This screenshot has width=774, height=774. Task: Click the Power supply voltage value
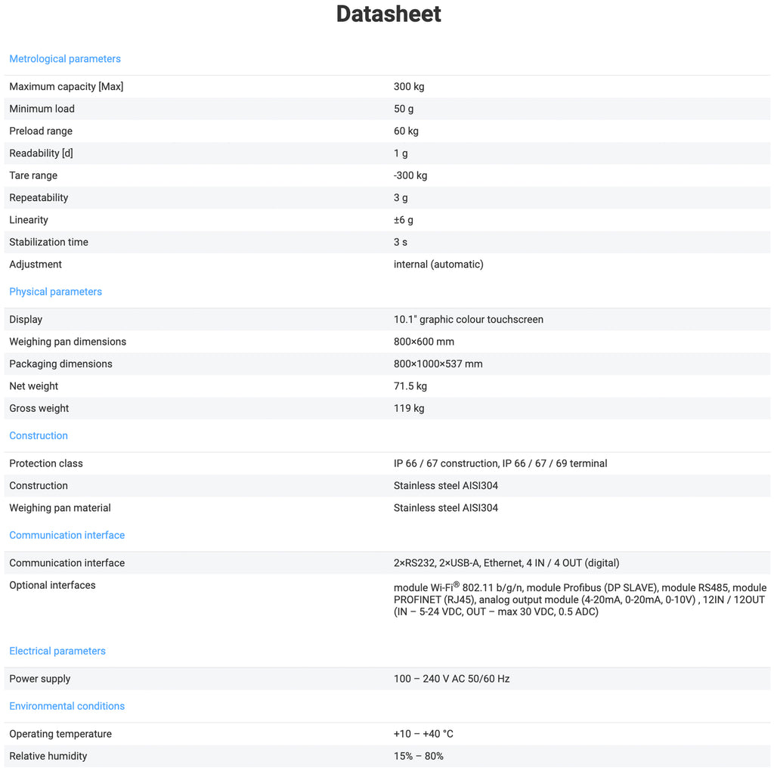[x=451, y=679]
